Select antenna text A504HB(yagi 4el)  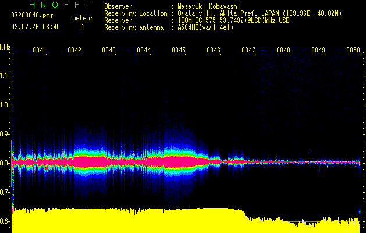[205, 27]
